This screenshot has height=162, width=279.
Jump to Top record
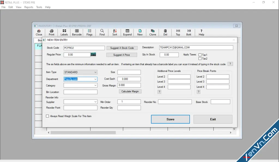pos(178,33)
